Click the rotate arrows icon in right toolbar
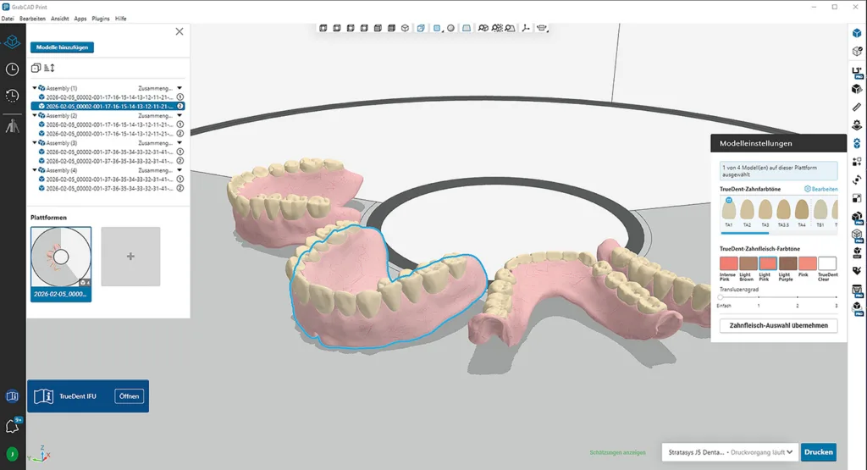This screenshot has height=470, width=867. (x=857, y=180)
